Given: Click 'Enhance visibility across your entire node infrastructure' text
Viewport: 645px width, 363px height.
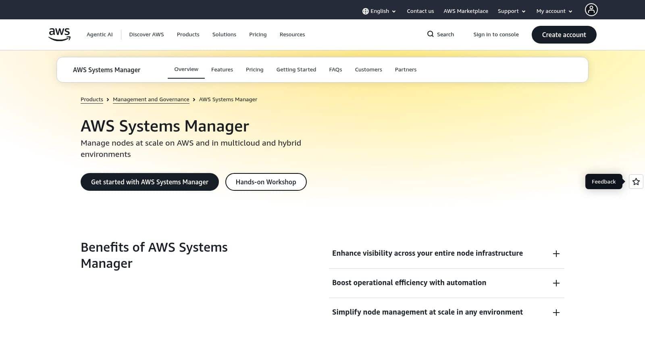Looking at the screenshot, I should coord(427,253).
